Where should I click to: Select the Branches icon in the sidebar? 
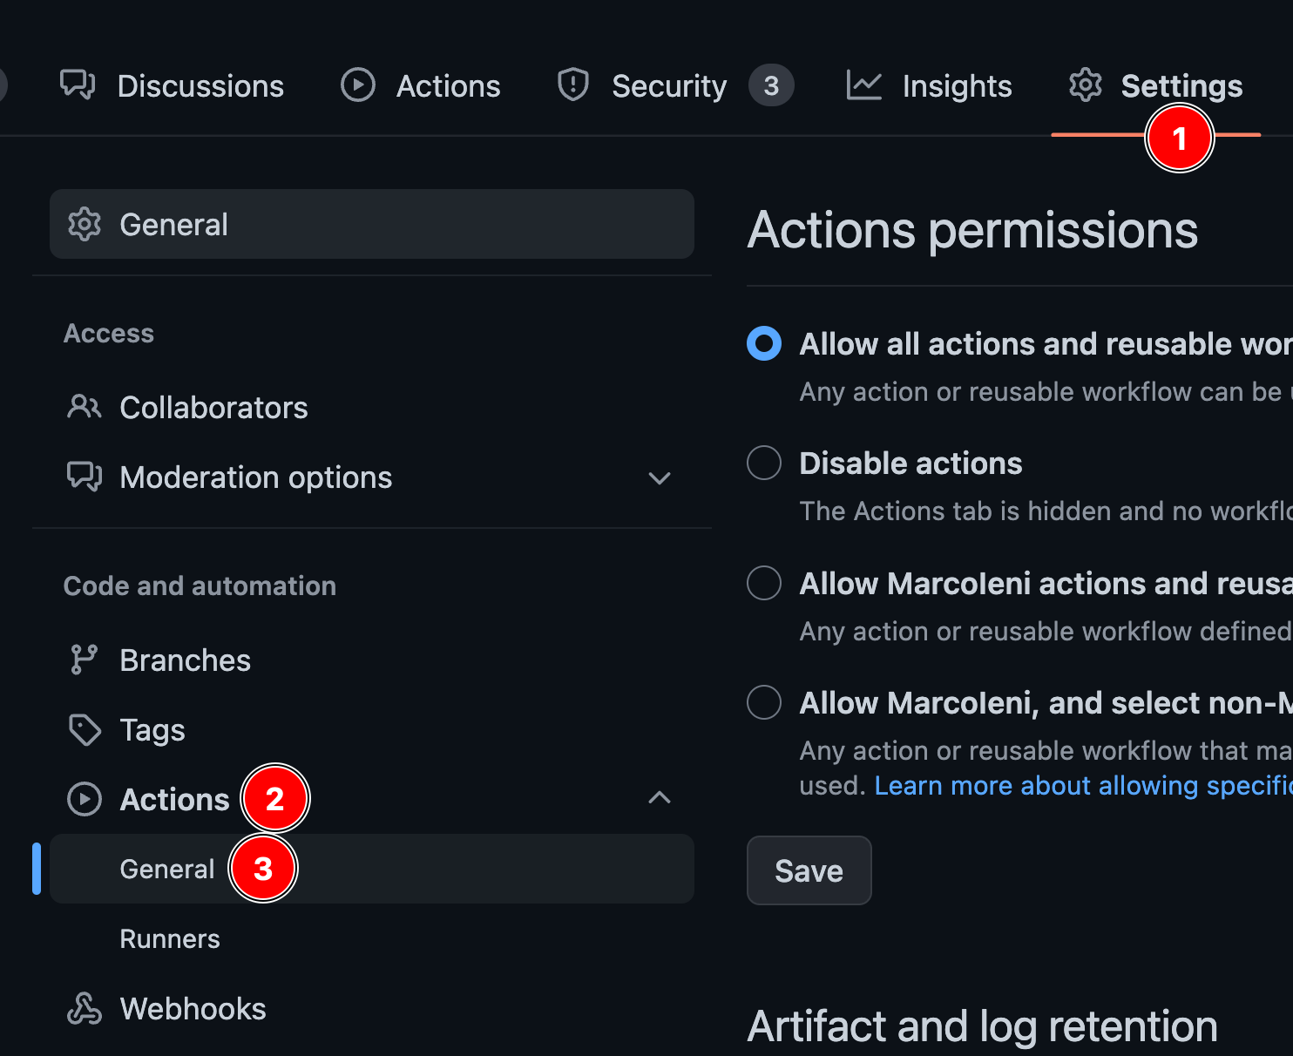(84, 659)
